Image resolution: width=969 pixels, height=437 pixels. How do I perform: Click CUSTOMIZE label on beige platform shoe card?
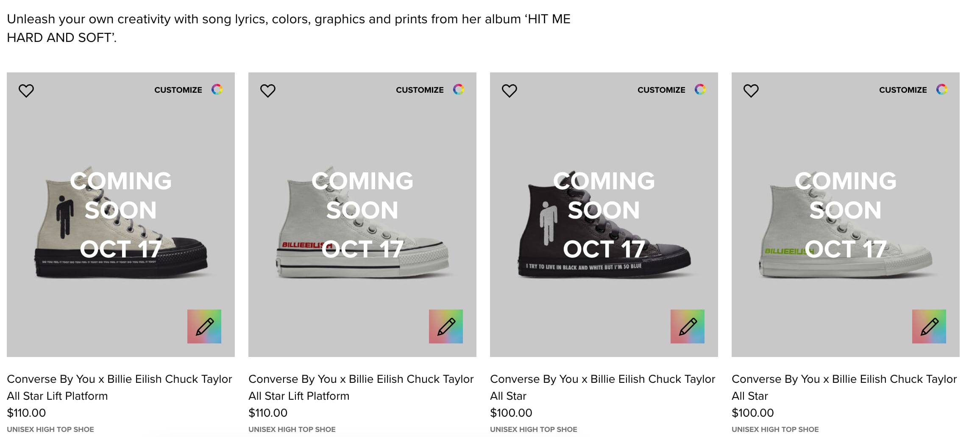(x=178, y=90)
